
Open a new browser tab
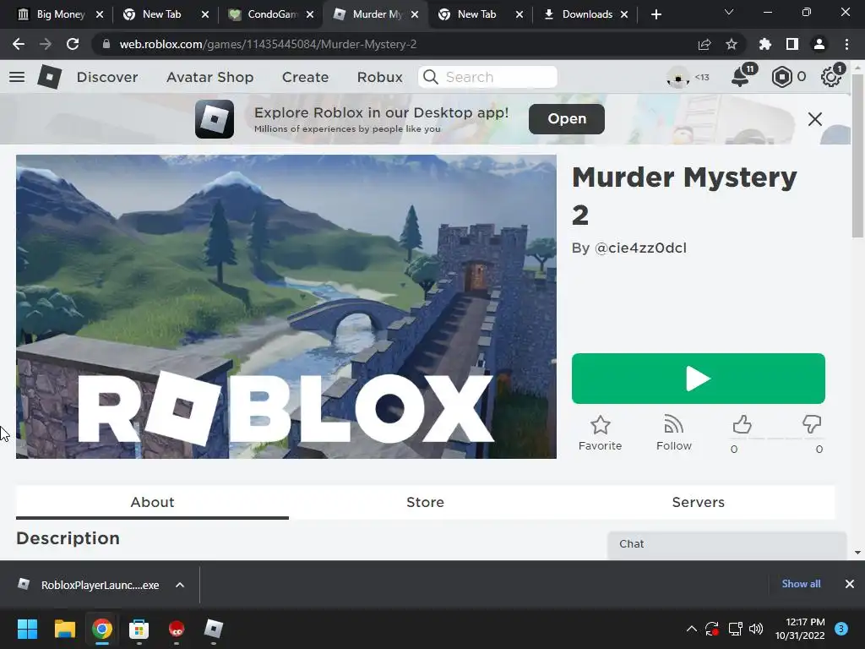(x=656, y=14)
